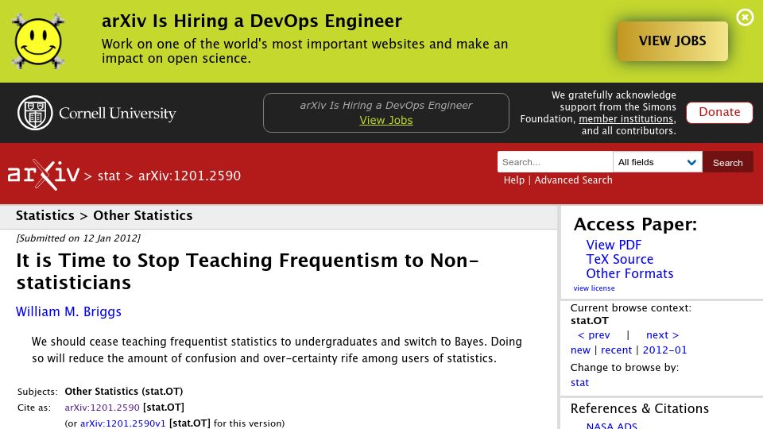Open NASA ADS reference link
Image resolution: width=763 pixels, height=429 pixels.
pyautogui.click(x=612, y=425)
